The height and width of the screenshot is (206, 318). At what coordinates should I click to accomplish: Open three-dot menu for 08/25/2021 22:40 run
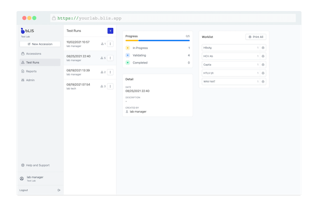coord(110,58)
